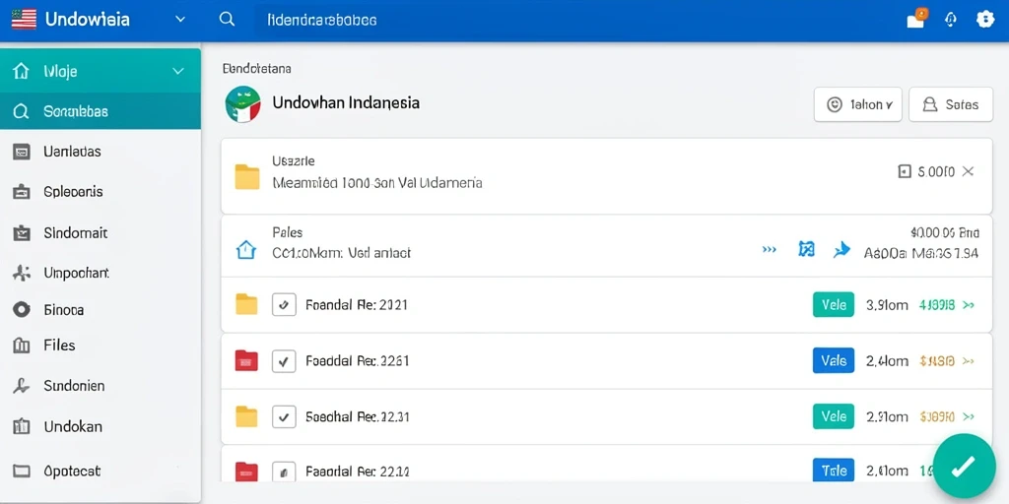
Task: Open the folder notifications icon in header
Action: click(916, 19)
